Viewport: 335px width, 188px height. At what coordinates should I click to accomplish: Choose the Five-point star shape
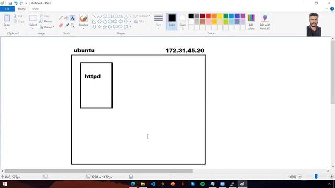pos(105,27)
